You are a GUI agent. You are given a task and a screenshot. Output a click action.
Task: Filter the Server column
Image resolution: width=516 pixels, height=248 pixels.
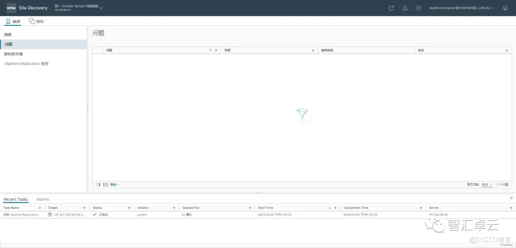click(511, 208)
